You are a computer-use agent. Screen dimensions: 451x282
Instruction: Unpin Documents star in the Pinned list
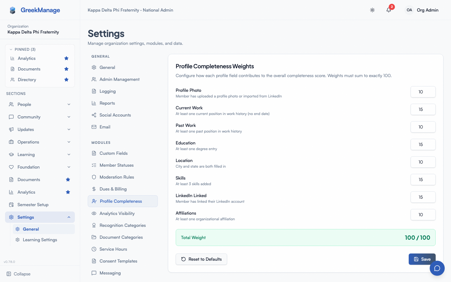[66, 69]
